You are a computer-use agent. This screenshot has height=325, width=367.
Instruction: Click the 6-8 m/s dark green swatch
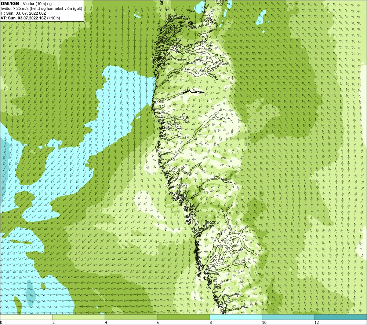coord(183,317)
